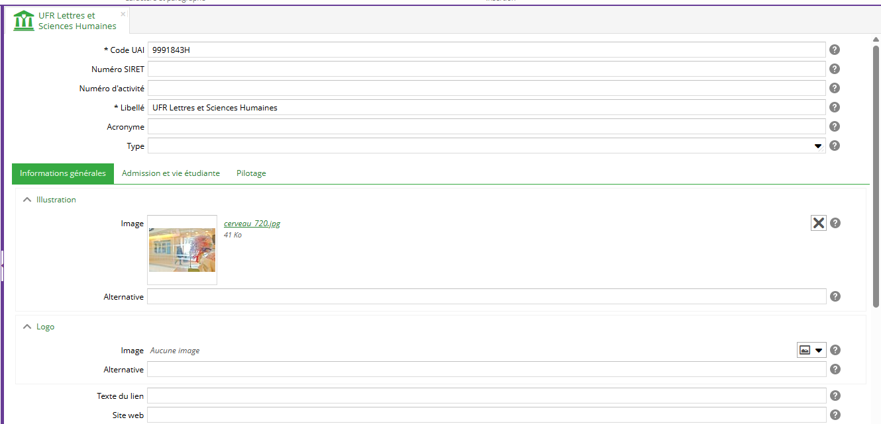
Task: Collapse the Illustration section
Action: (27, 200)
